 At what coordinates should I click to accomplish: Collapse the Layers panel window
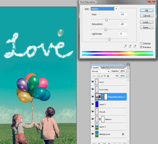tap(125, 64)
